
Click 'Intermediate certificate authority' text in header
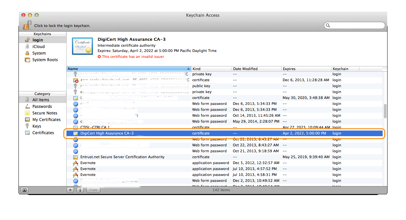127,45
